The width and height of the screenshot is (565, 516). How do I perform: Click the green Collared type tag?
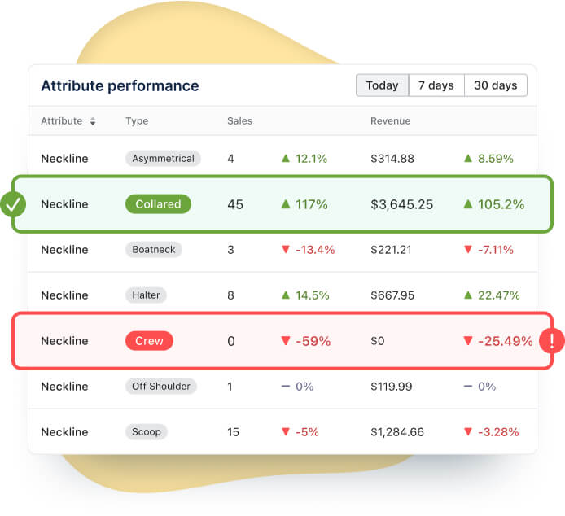click(158, 204)
